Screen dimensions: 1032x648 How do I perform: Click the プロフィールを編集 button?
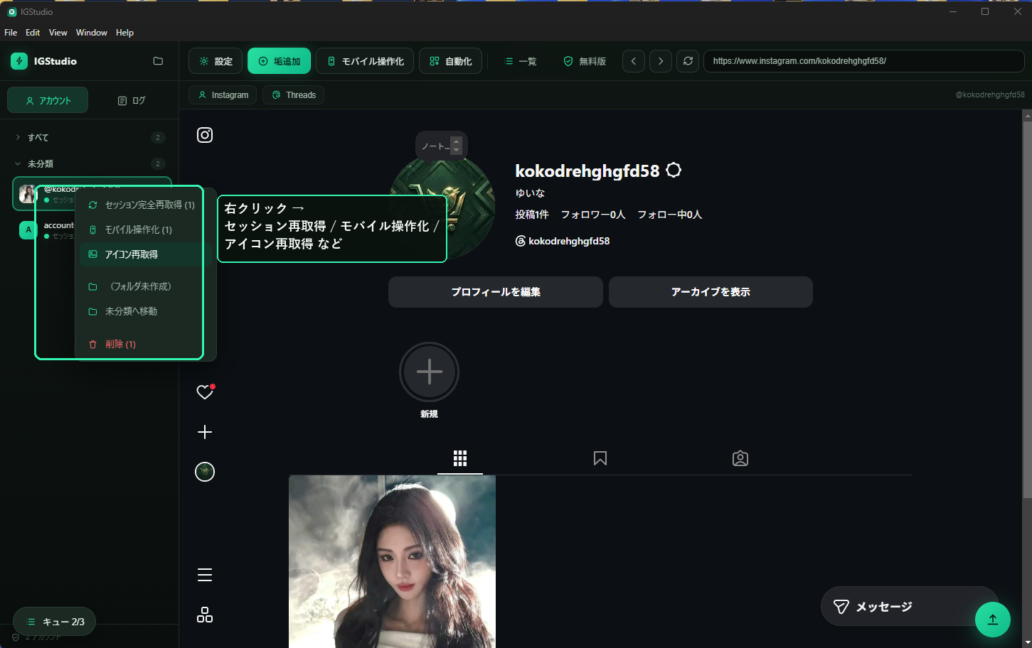(x=496, y=292)
